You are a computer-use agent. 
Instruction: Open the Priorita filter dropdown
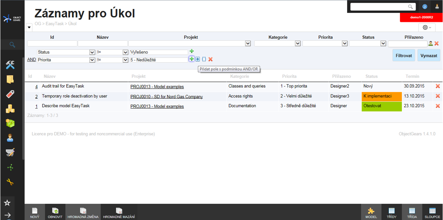click(345, 43)
